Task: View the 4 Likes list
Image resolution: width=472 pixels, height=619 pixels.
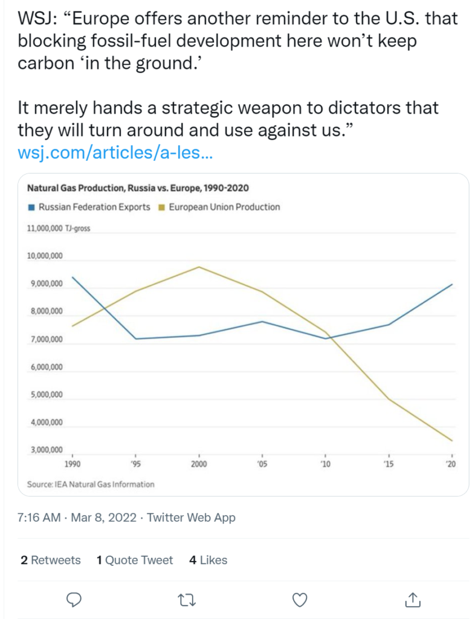Action: click(209, 560)
